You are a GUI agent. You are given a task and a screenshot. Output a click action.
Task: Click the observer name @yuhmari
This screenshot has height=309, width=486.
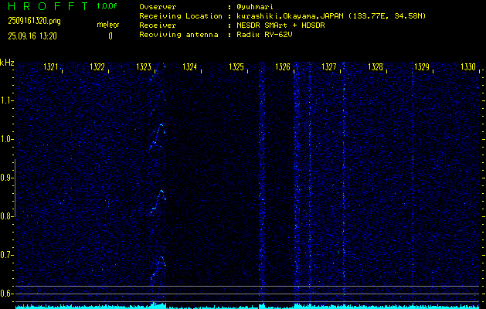pyautogui.click(x=255, y=7)
